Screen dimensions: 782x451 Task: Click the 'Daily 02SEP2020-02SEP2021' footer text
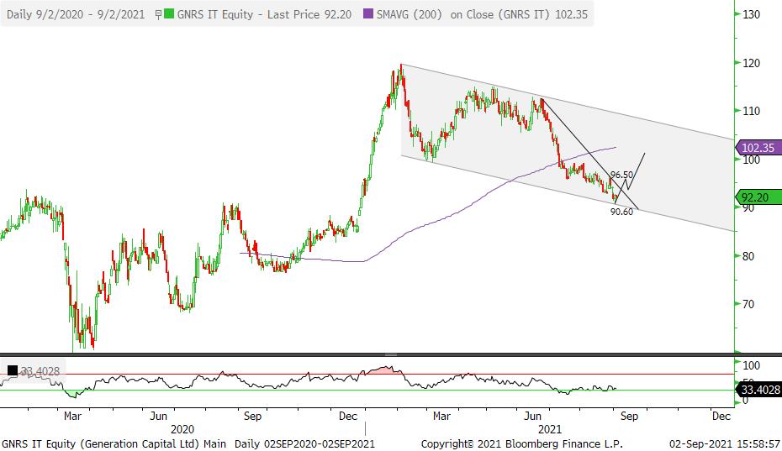pos(304,443)
